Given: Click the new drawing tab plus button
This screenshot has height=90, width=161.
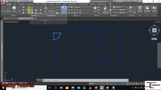Looking at the screenshot, I should [x=35, y=19].
